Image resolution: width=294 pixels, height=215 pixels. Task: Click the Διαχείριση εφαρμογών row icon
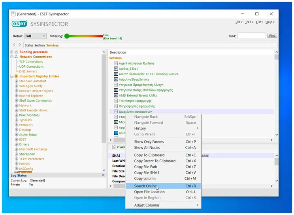click(116, 111)
